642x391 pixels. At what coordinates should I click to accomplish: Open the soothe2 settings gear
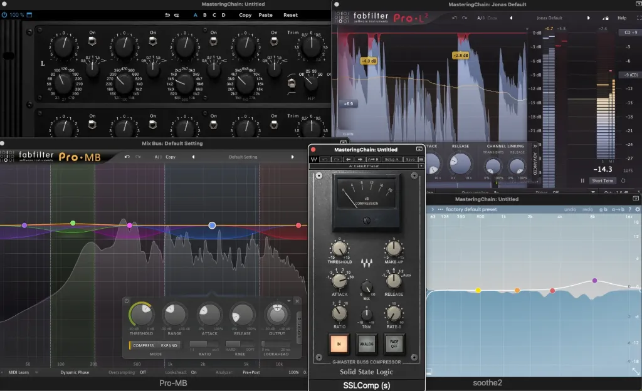pos(638,209)
